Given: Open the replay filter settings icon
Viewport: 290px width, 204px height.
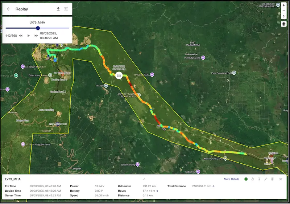Looking at the screenshot, I should coord(66,9).
